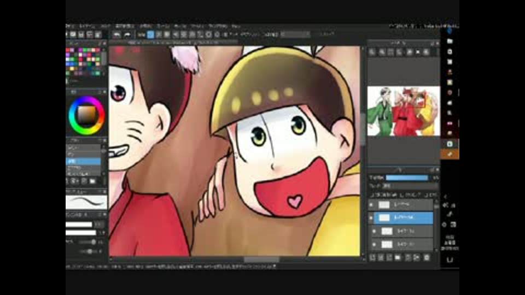The height and width of the screenshot is (295, 525).
Task: Open File Explorer folder icon in taskbar
Action: click(450, 41)
